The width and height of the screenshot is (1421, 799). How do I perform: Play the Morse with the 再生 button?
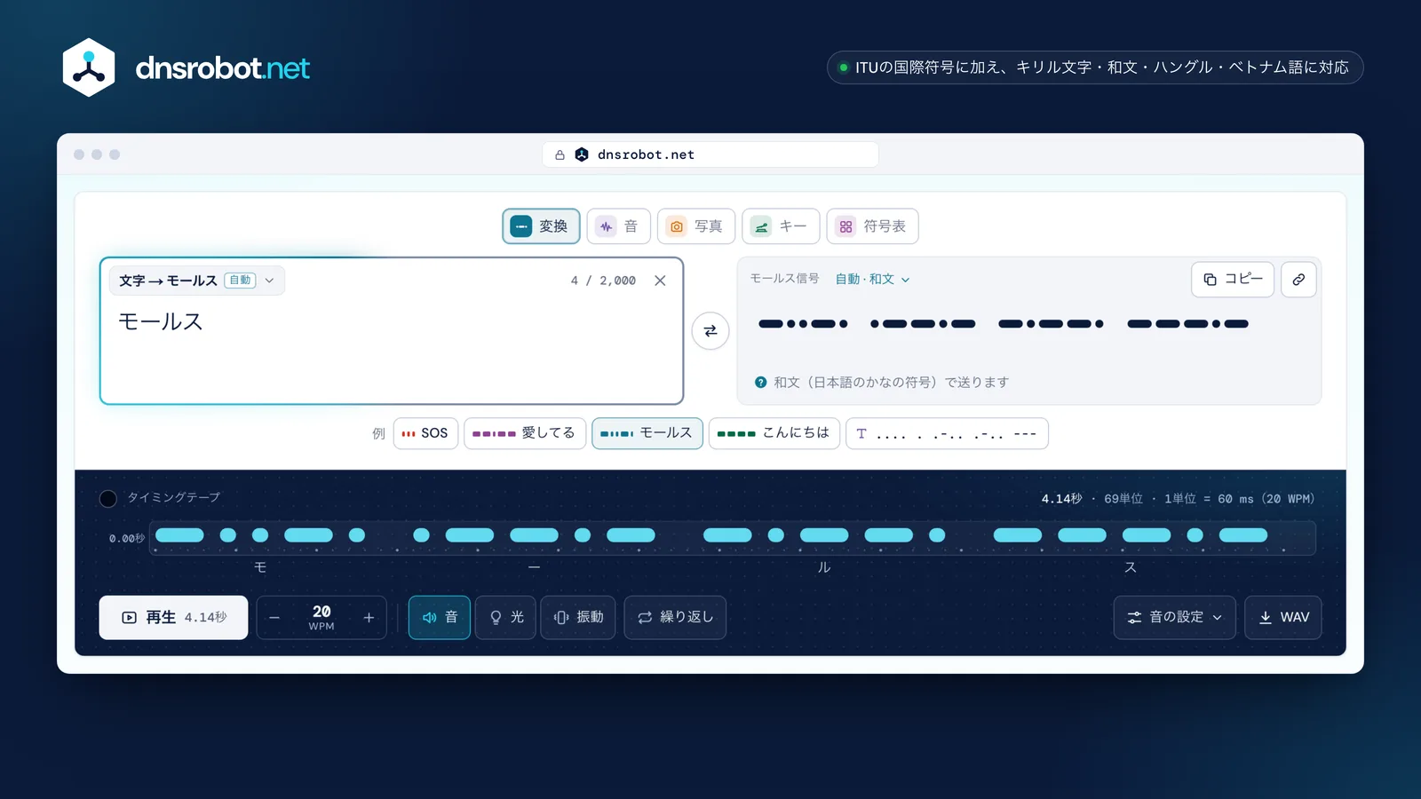(173, 617)
